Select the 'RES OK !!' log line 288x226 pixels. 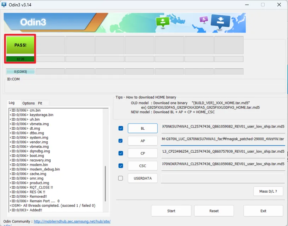tap(27, 192)
